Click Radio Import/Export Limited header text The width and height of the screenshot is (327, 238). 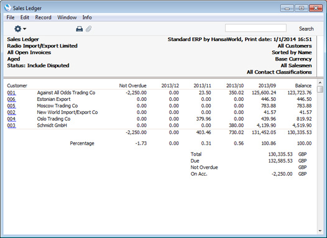(42, 46)
